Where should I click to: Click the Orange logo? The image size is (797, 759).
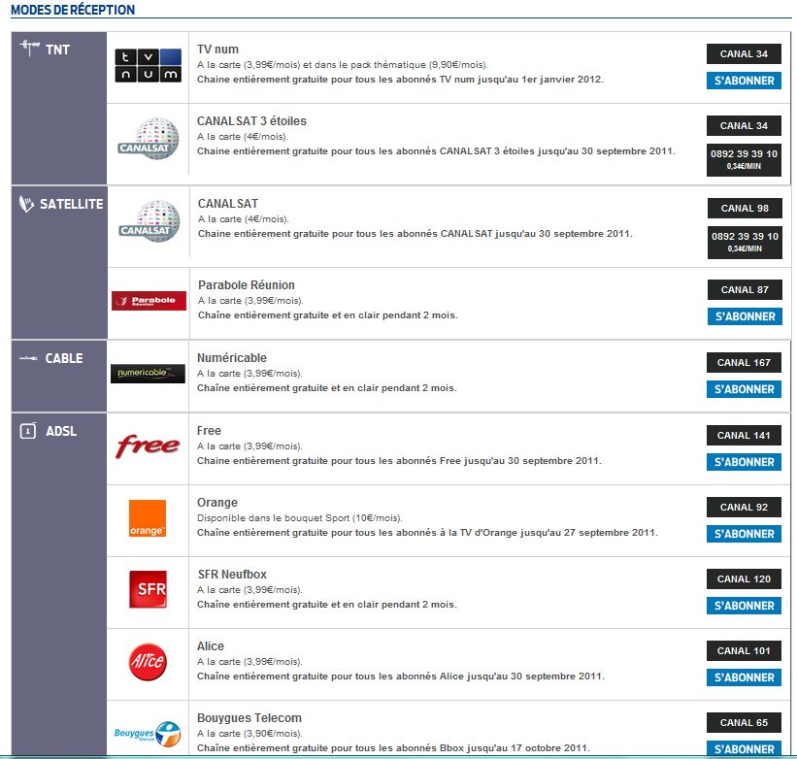(148, 518)
